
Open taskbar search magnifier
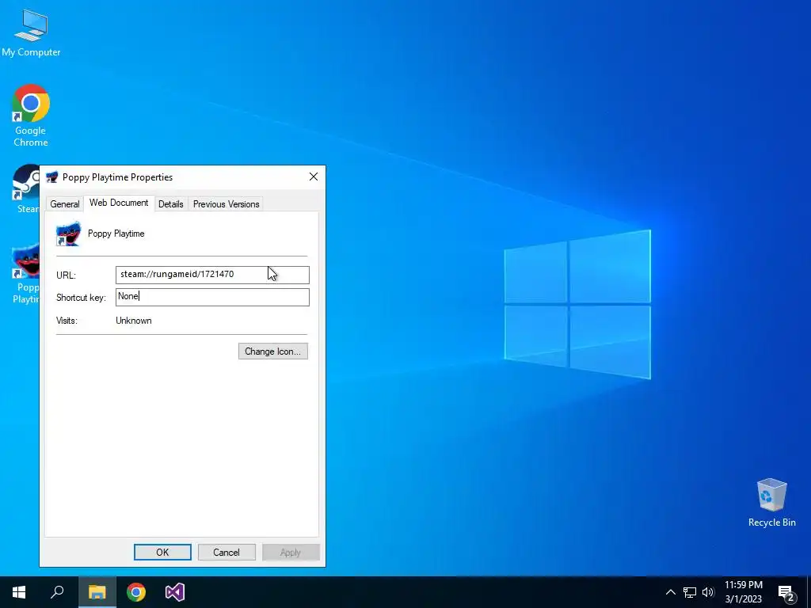pyautogui.click(x=57, y=592)
